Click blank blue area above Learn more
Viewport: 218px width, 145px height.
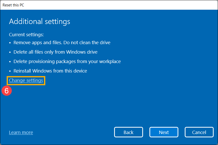(51, 110)
